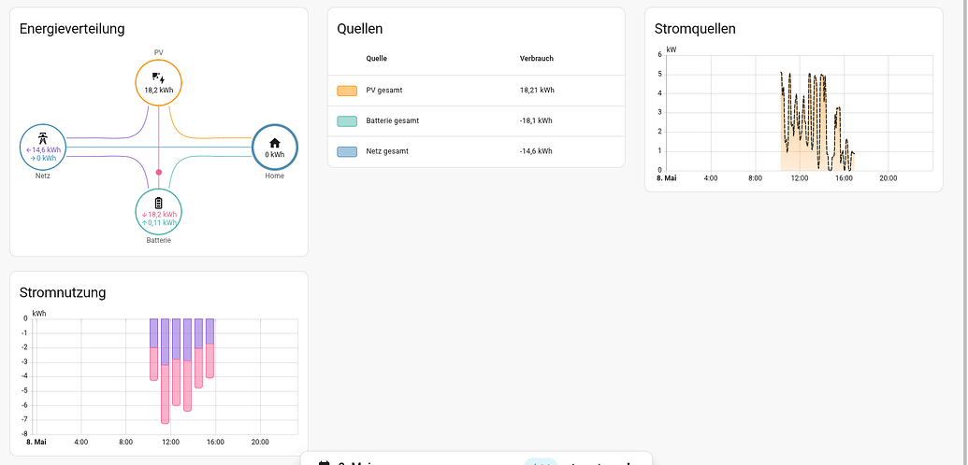
Task: Click the Energieverteilung card title
Action: pyautogui.click(x=72, y=28)
